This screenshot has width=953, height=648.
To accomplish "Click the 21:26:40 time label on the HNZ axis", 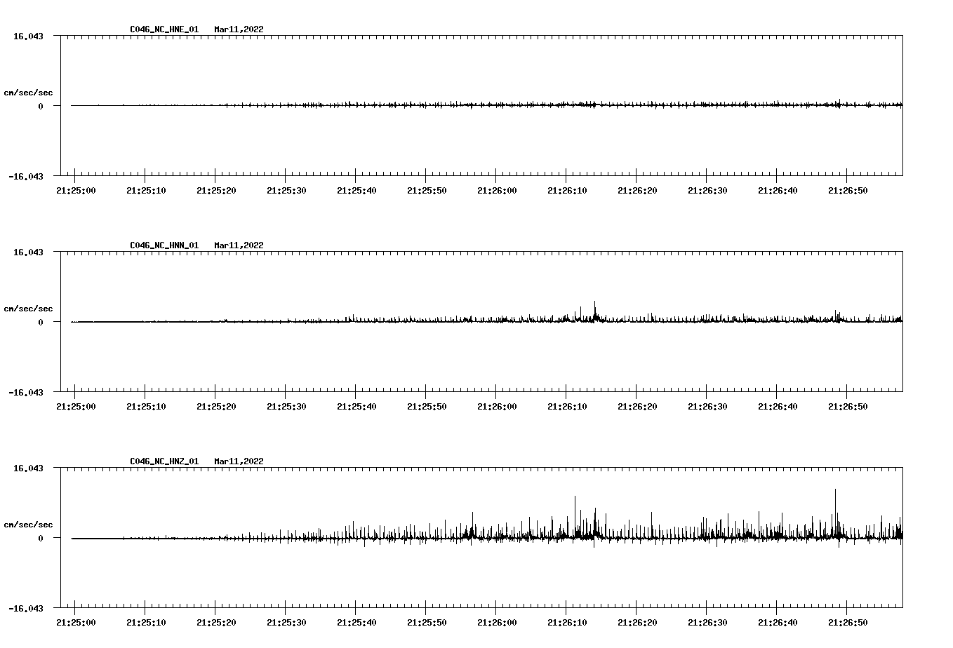I will pyautogui.click(x=778, y=623).
